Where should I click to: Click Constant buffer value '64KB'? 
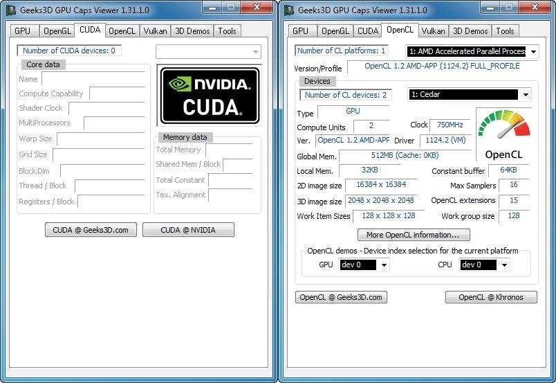click(508, 170)
